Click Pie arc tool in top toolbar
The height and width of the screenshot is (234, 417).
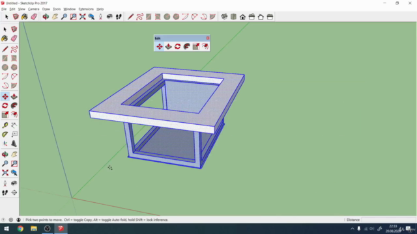(x=212, y=17)
